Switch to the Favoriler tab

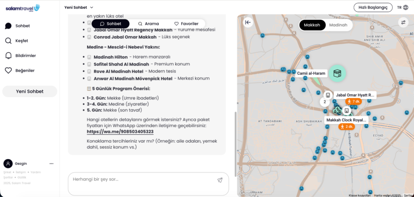tap(186, 24)
